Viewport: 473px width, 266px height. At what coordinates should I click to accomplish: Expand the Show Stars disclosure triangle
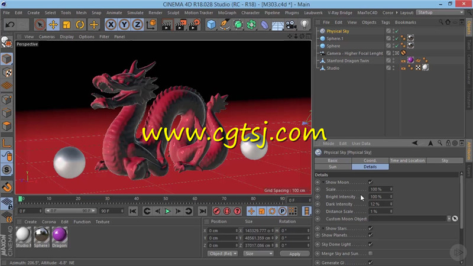[x=323, y=228]
